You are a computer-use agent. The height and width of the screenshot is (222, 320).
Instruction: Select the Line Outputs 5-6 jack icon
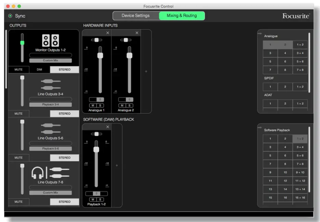[x=50, y=129]
